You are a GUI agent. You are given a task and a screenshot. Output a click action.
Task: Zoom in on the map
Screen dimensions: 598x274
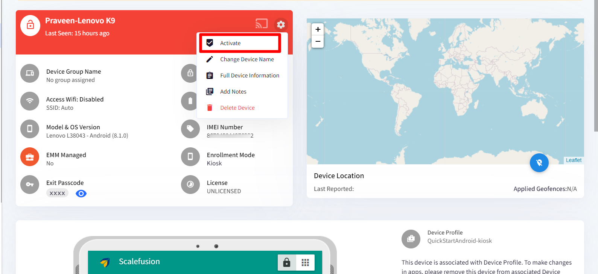[x=318, y=29]
